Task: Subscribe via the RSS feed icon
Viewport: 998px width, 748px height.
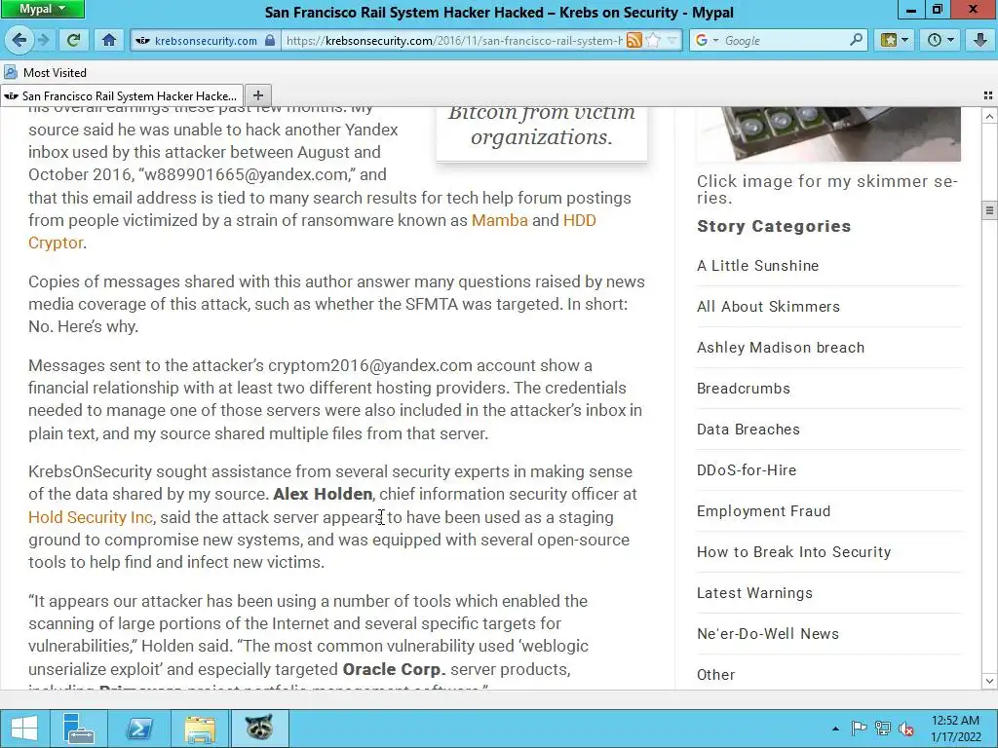Action: click(x=633, y=40)
